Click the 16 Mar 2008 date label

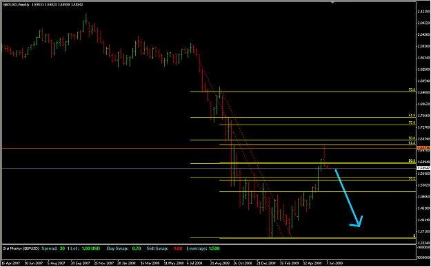pos(150,263)
